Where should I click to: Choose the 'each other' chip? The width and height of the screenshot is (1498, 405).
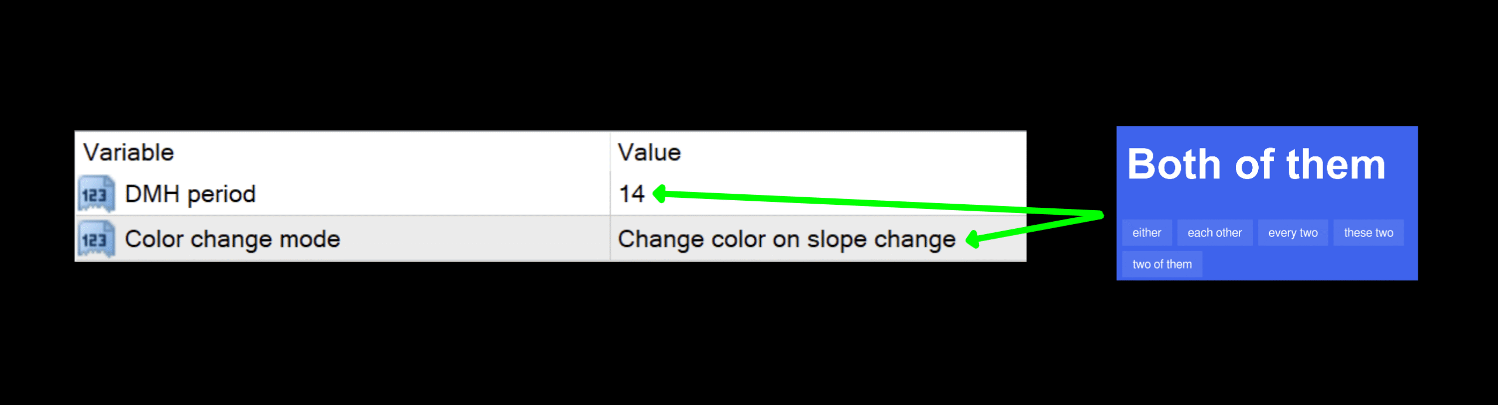coord(1214,233)
